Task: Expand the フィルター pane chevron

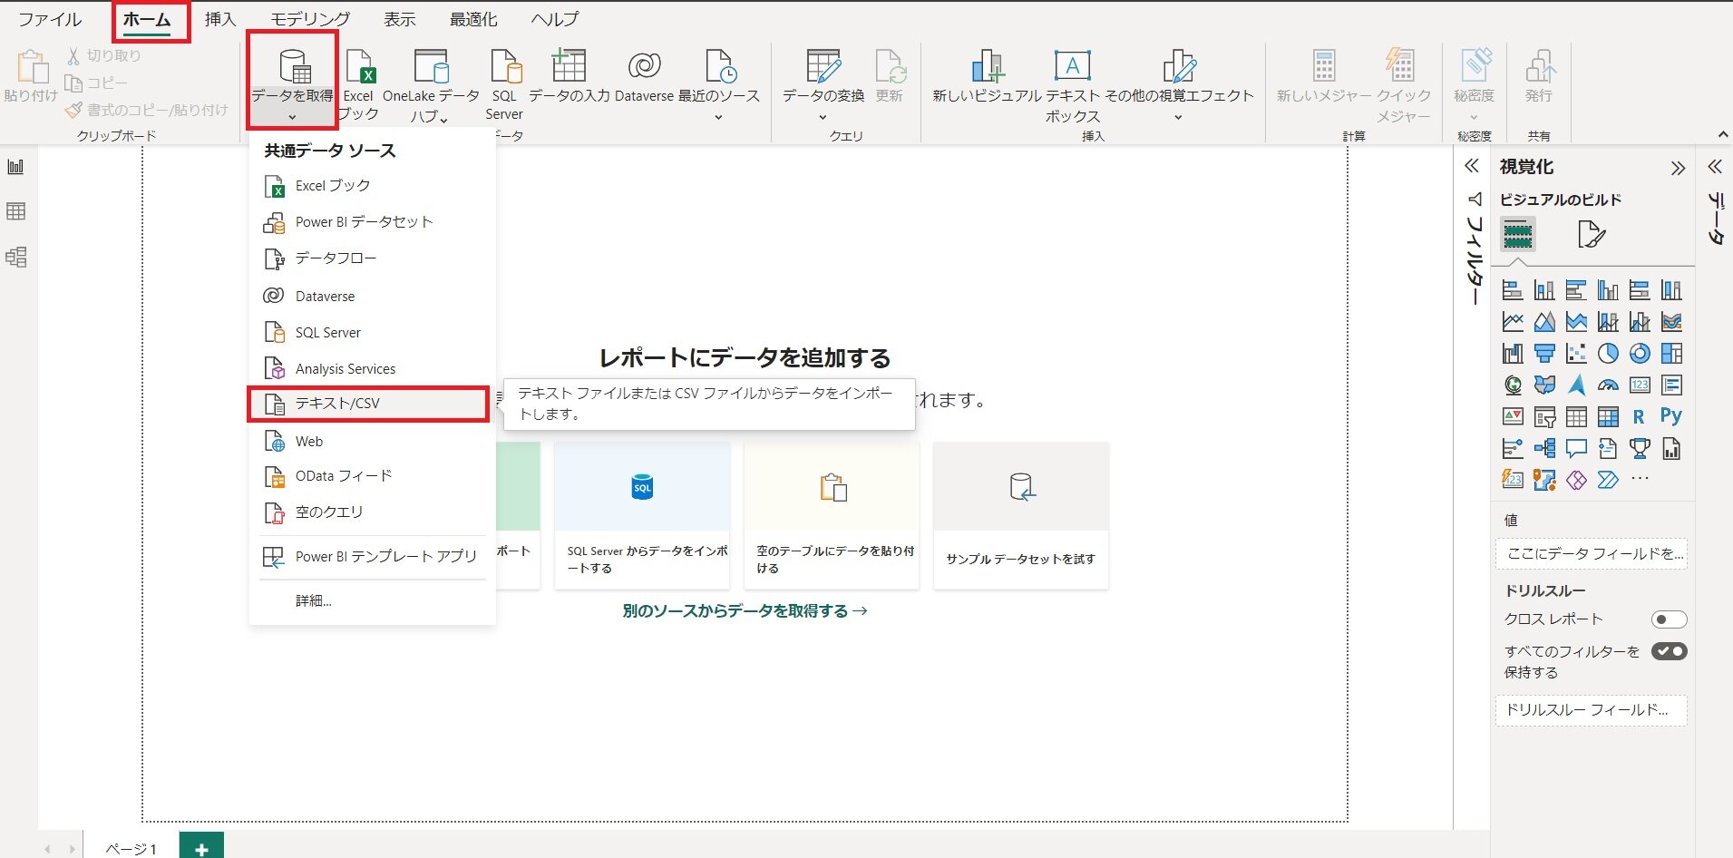Action: click(1472, 166)
